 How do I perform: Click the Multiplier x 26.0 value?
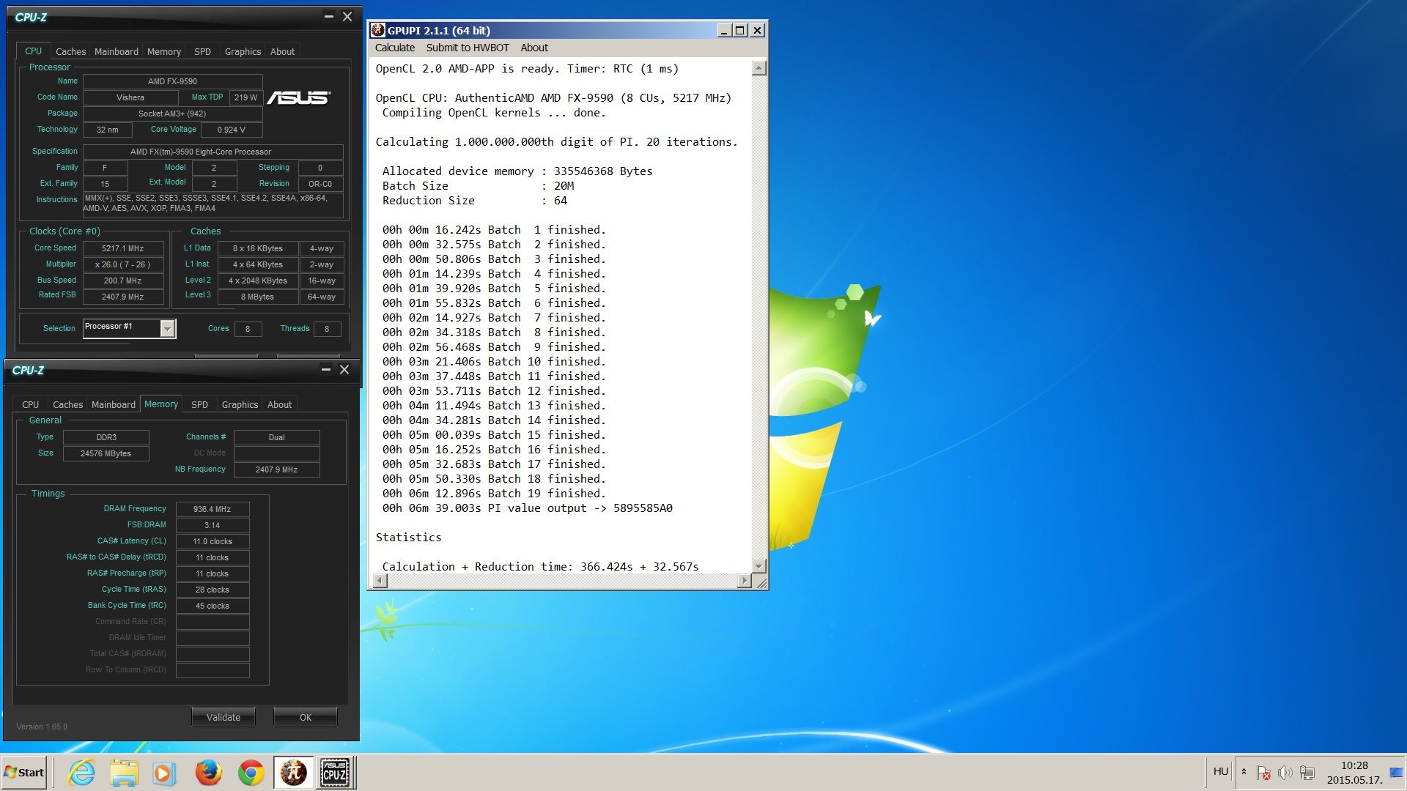click(x=122, y=264)
